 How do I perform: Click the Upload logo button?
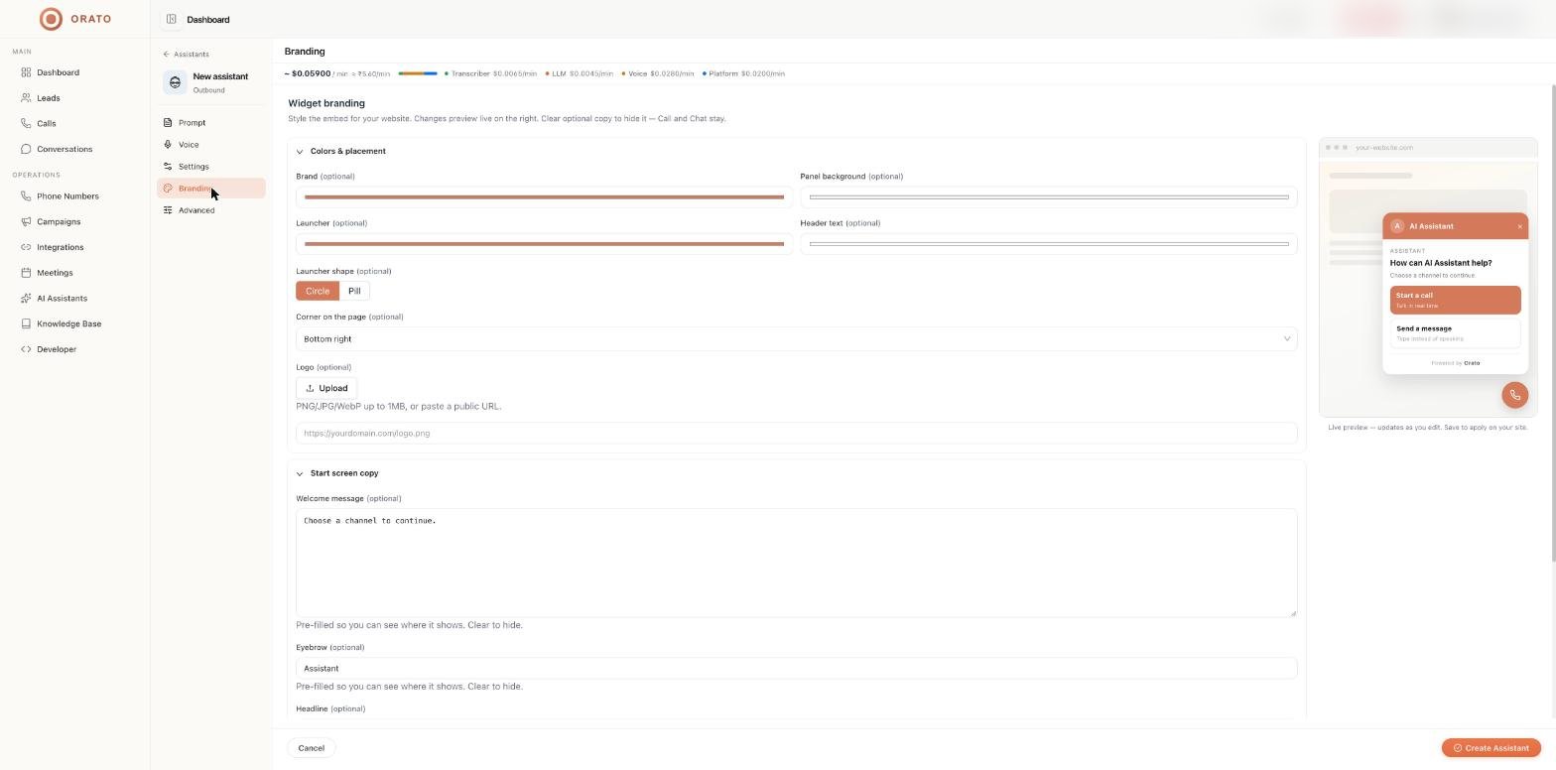tap(326, 388)
